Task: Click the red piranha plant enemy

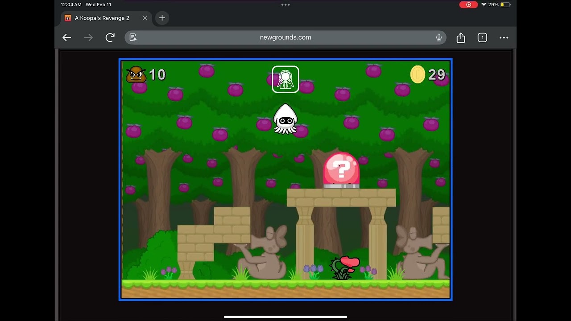Action: (345, 267)
